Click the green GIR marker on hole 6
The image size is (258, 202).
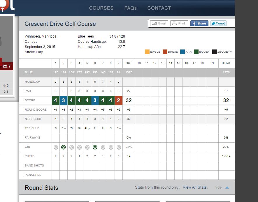(x=95, y=147)
